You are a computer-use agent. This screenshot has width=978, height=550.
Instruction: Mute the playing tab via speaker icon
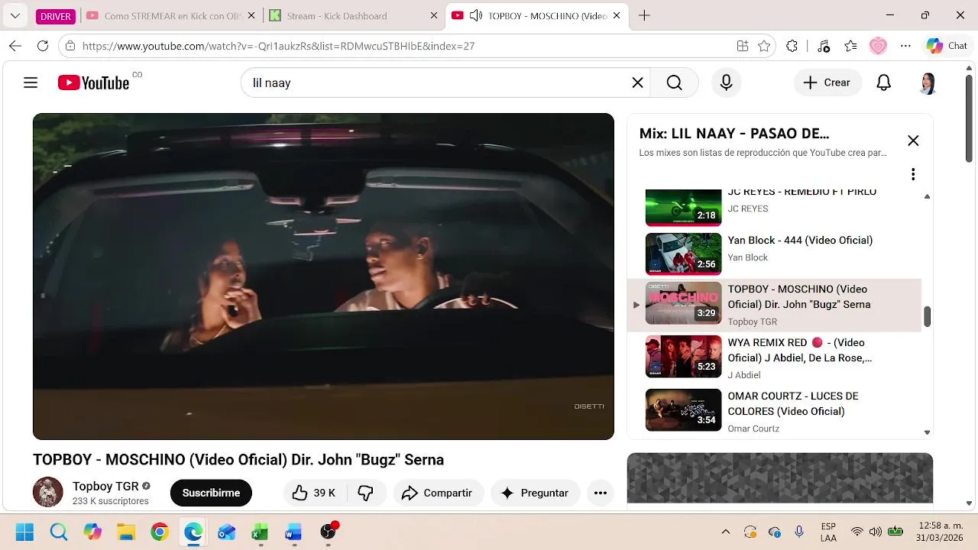coord(475,15)
